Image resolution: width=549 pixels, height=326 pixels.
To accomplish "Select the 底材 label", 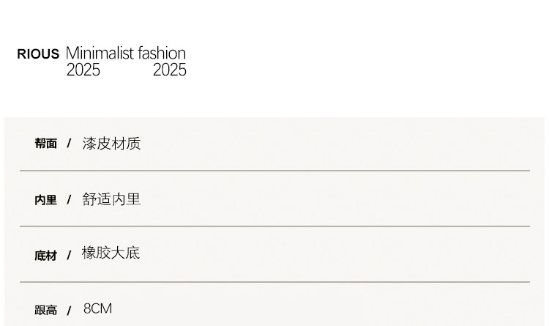I will [45, 256].
